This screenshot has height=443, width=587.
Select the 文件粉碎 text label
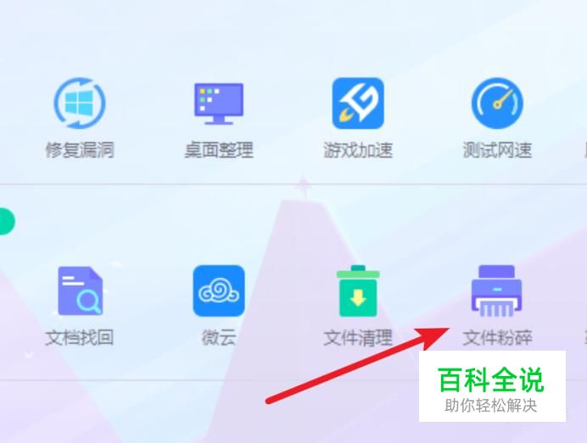click(x=497, y=338)
